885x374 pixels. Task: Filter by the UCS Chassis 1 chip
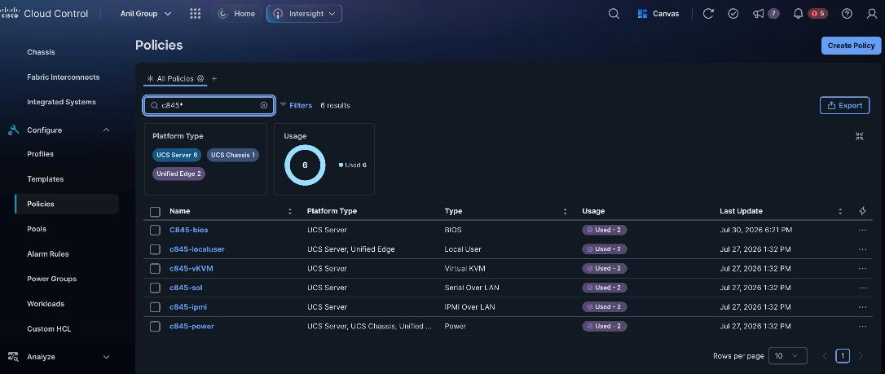pyautogui.click(x=232, y=155)
